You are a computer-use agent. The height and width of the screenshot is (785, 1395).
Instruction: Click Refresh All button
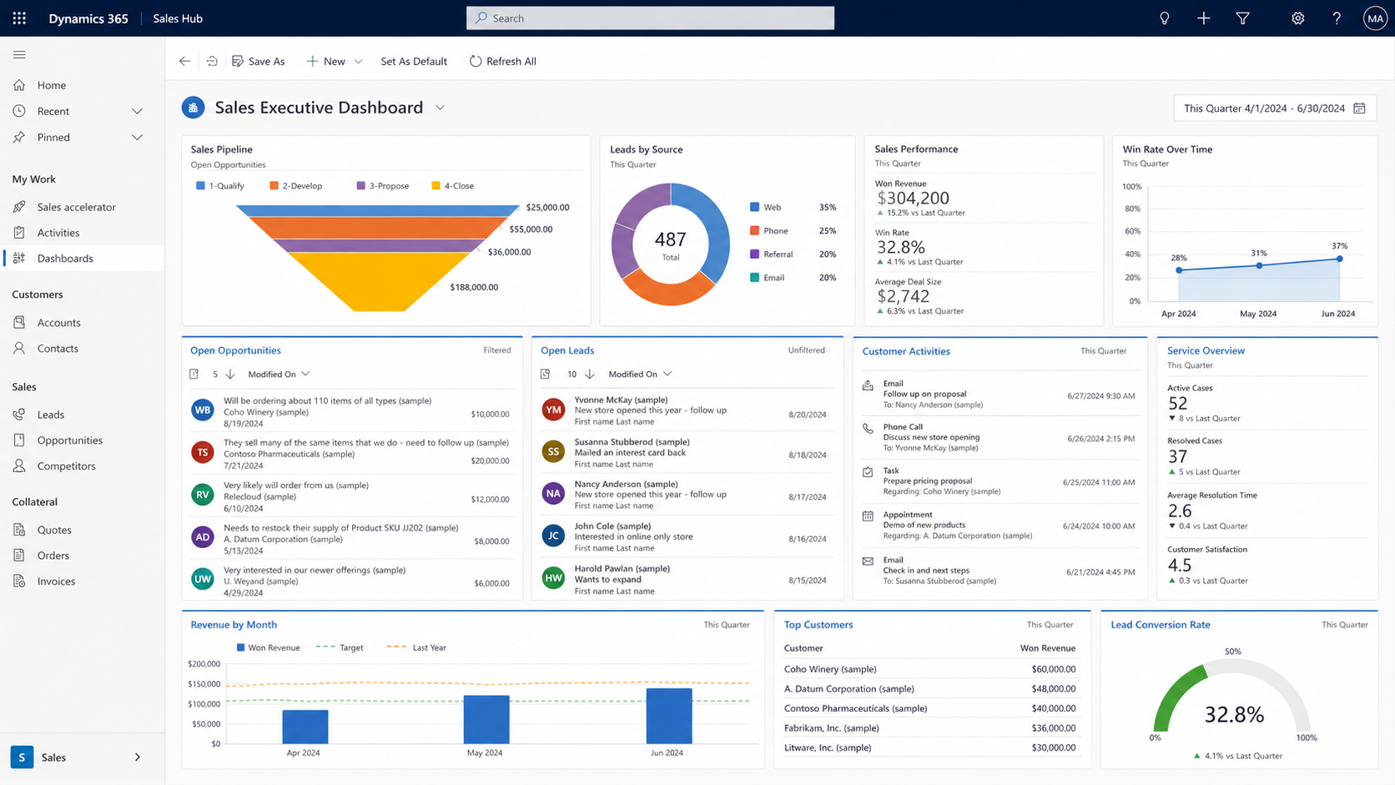point(502,61)
